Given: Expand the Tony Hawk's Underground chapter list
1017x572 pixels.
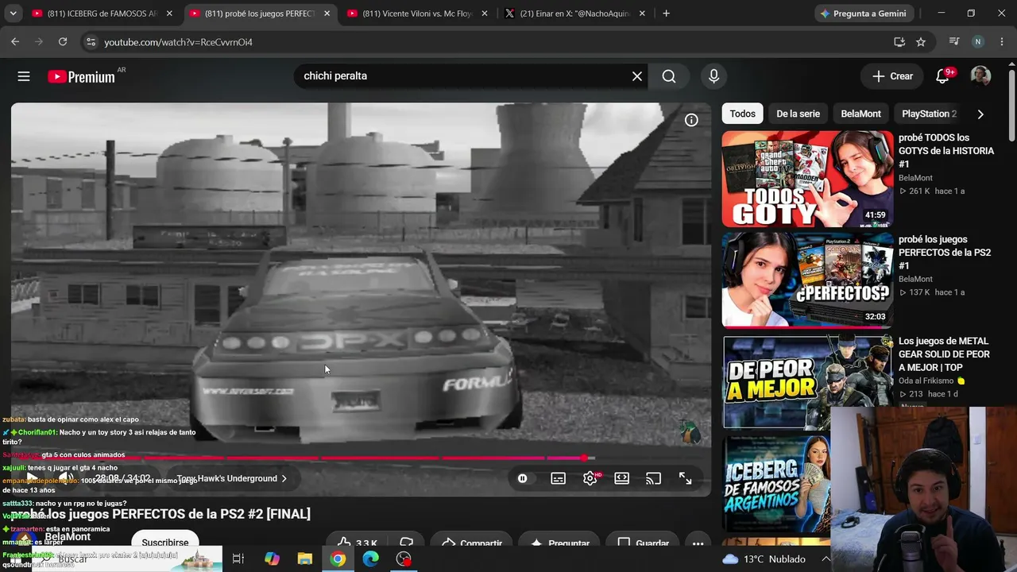Looking at the screenshot, I should tap(231, 478).
